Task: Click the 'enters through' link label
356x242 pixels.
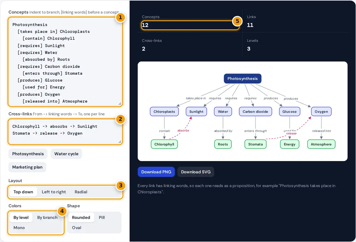Action: (255, 131)
